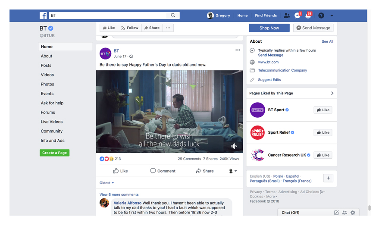
Task: Click the search magnifier button
Action: [173, 15]
